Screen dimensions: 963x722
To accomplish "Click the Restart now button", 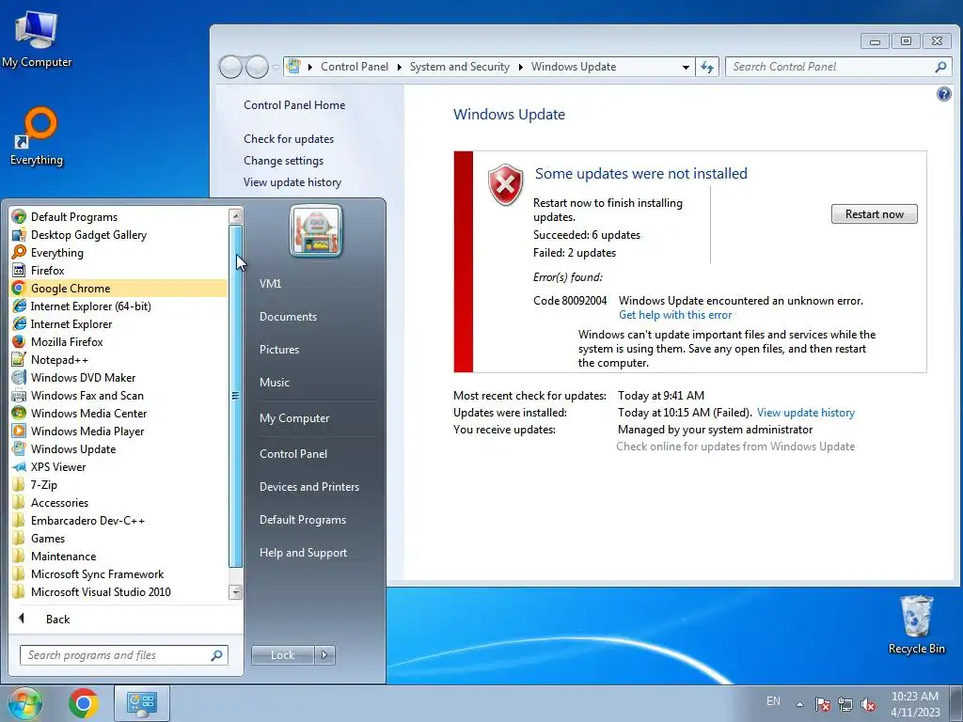I will click(x=874, y=214).
